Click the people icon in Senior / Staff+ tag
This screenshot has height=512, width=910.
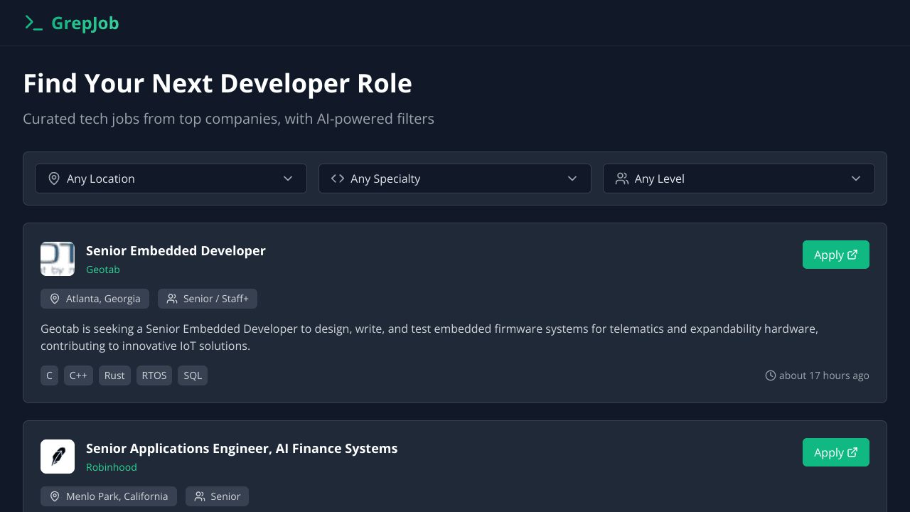coord(172,299)
